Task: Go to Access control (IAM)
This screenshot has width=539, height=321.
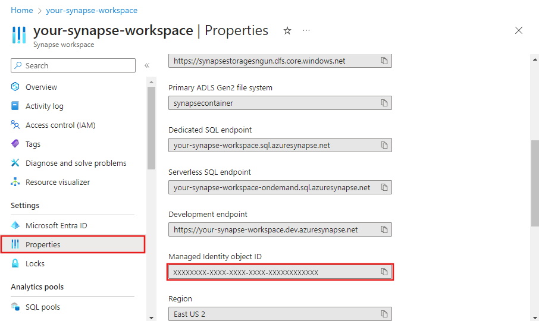Action: coord(60,125)
